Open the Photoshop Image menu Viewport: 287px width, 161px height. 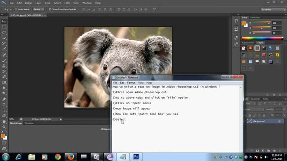click(28, 3)
